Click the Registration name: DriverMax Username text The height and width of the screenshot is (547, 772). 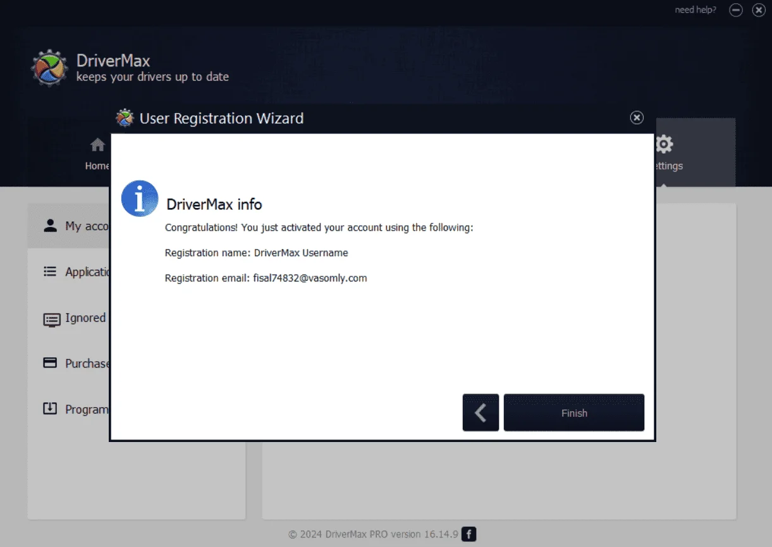(257, 253)
